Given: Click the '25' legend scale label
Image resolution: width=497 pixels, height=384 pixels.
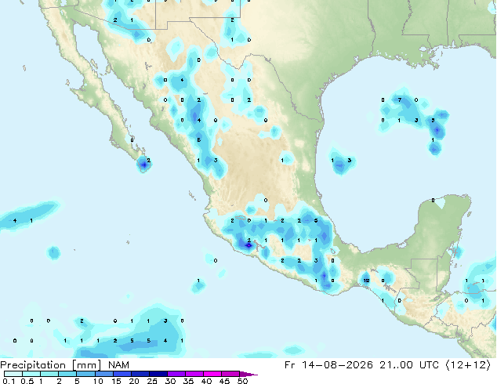Looking at the screenshot, I should pyautogui.click(x=152, y=381).
